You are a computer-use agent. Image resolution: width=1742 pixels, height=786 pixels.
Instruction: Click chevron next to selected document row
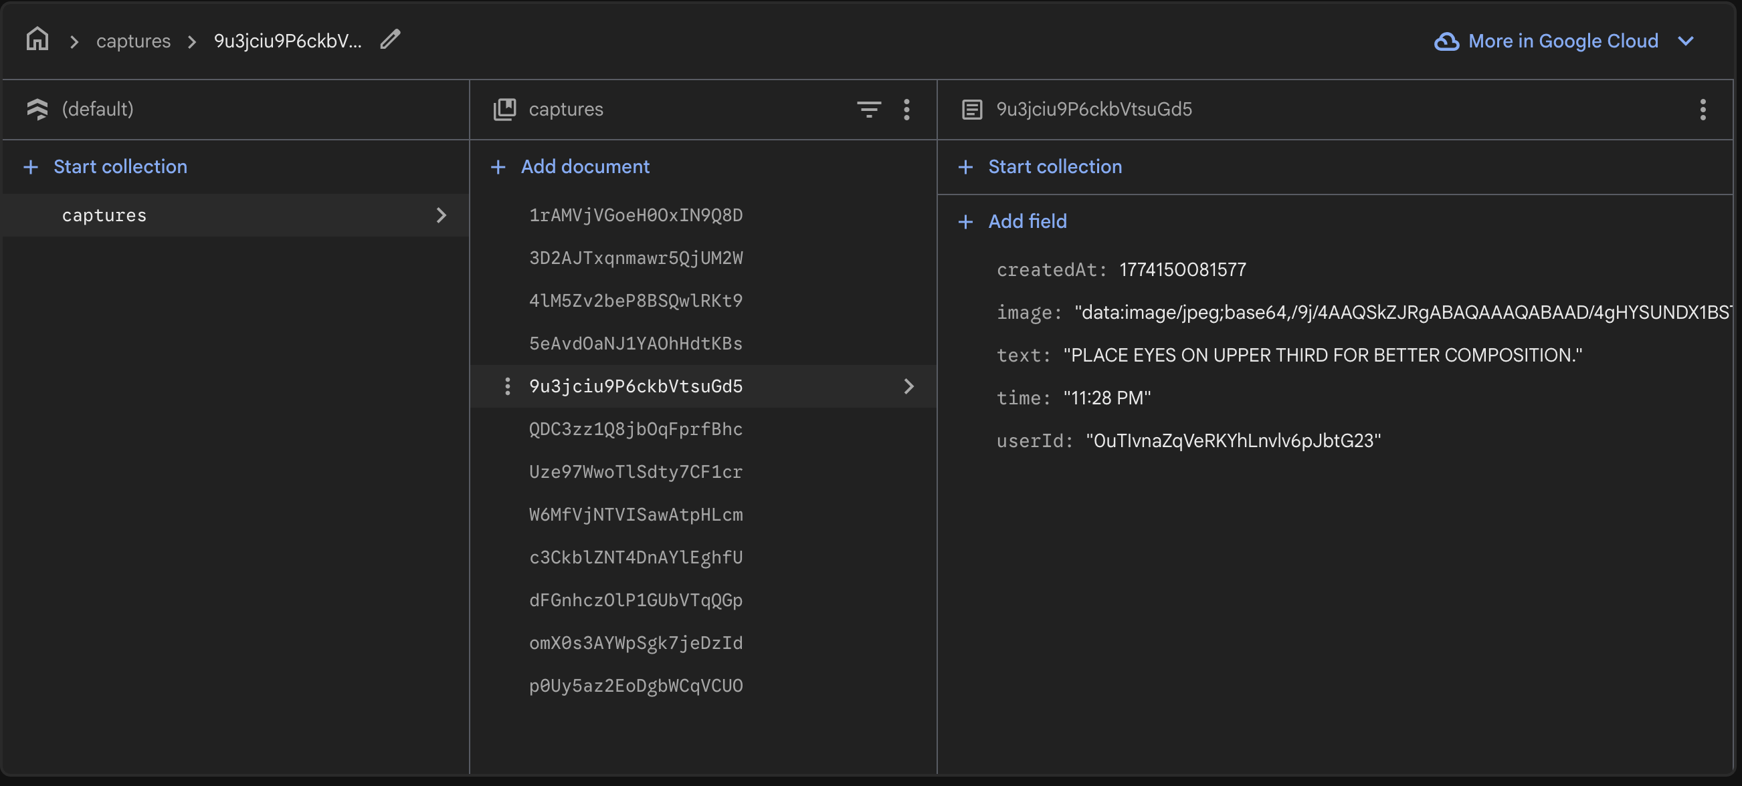[908, 386]
